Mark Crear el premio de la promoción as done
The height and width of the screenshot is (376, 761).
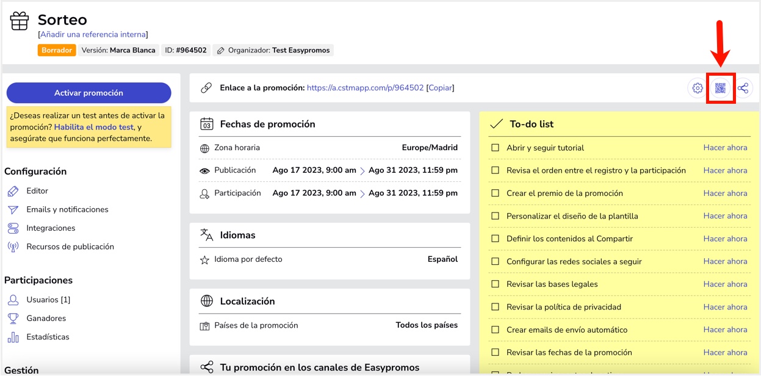(495, 193)
